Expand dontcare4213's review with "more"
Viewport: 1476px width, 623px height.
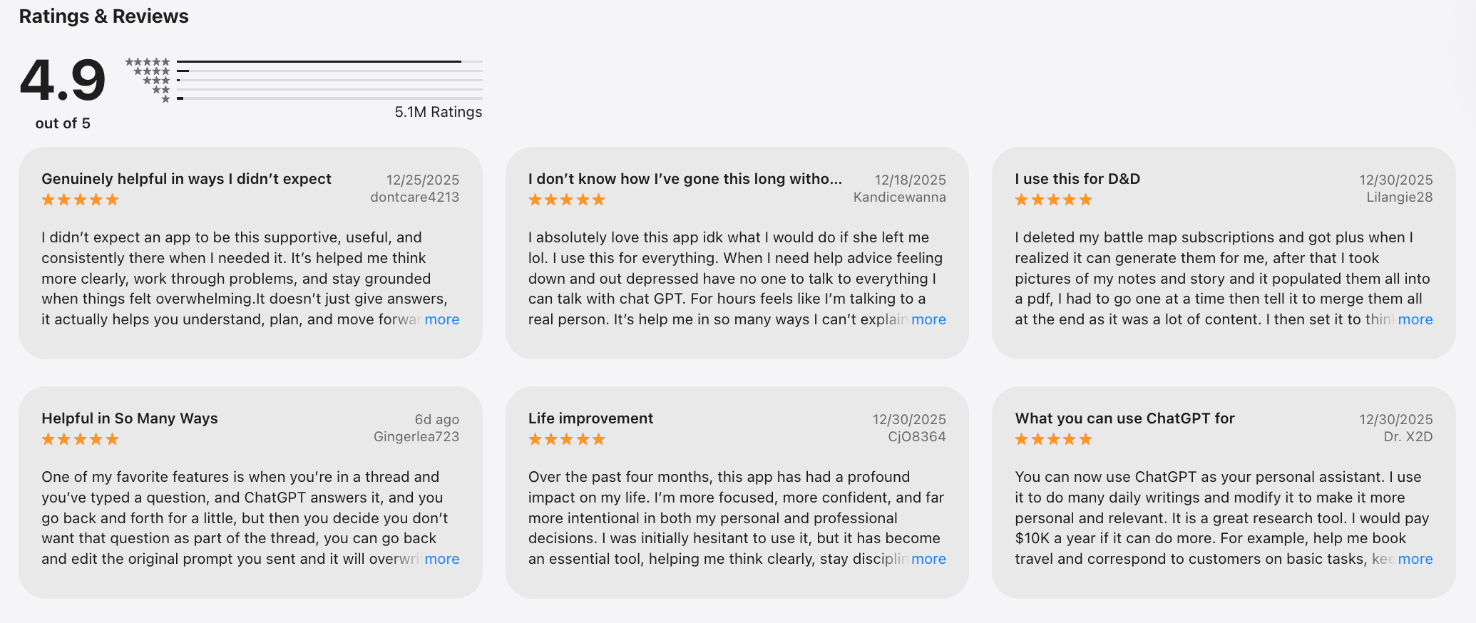pyautogui.click(x=442, y=319)
